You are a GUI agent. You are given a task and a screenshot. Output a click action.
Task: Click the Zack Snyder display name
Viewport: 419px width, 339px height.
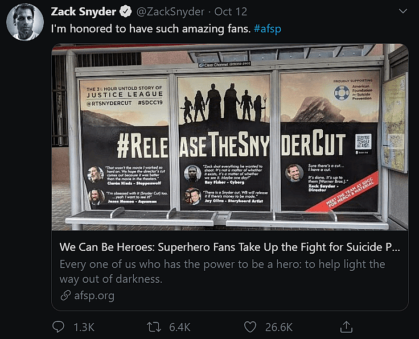(84, 12)
